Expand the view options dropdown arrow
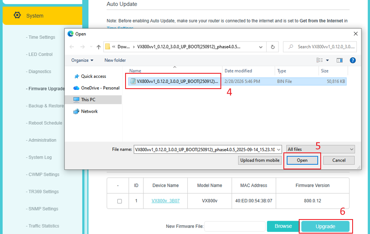Viewport: 370px width, 234px height. tap(327, 60)
